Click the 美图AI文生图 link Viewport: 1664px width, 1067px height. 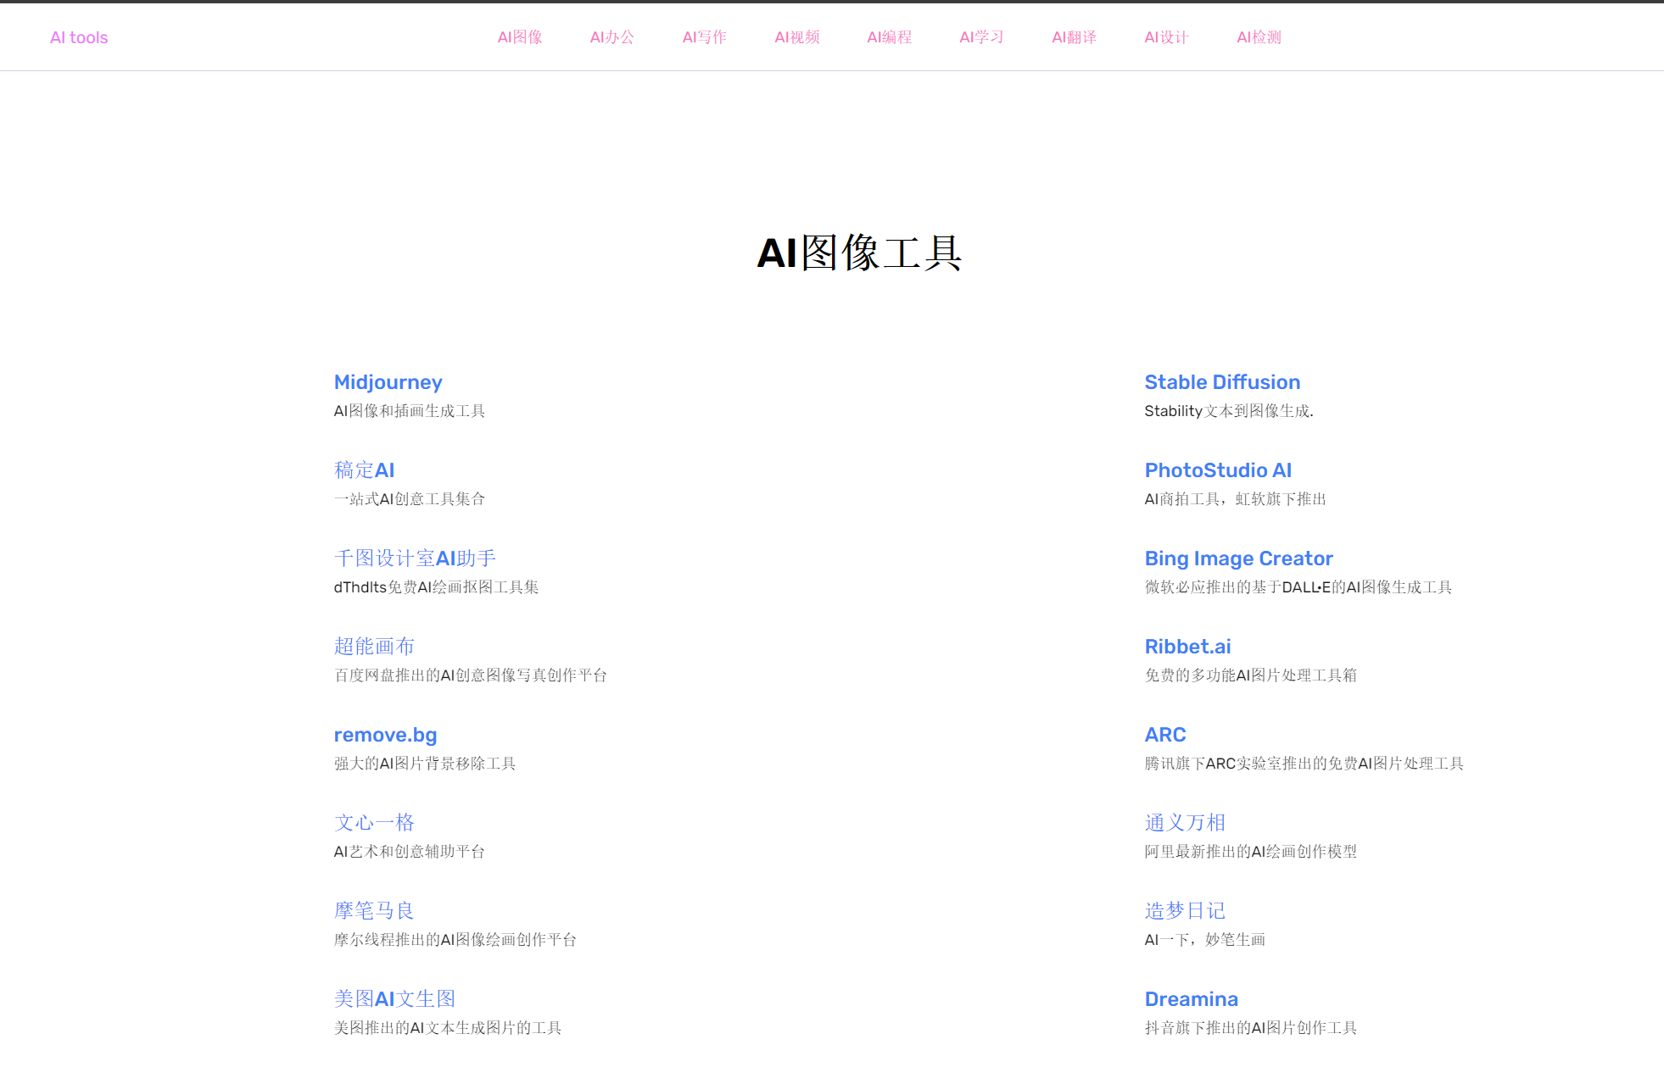click(395, 999)
